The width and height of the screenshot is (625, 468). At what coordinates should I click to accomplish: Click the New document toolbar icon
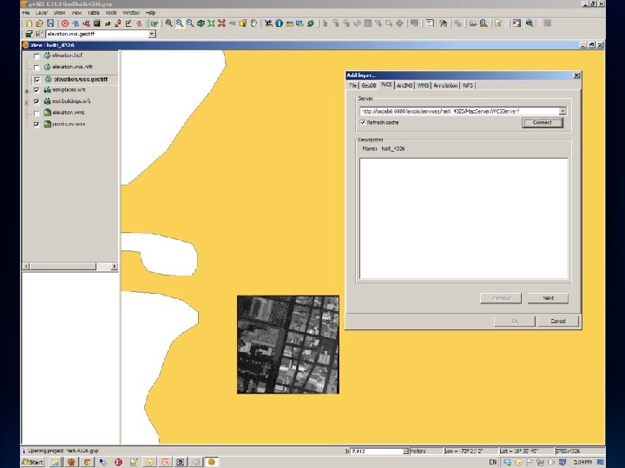tap(28, 23)
